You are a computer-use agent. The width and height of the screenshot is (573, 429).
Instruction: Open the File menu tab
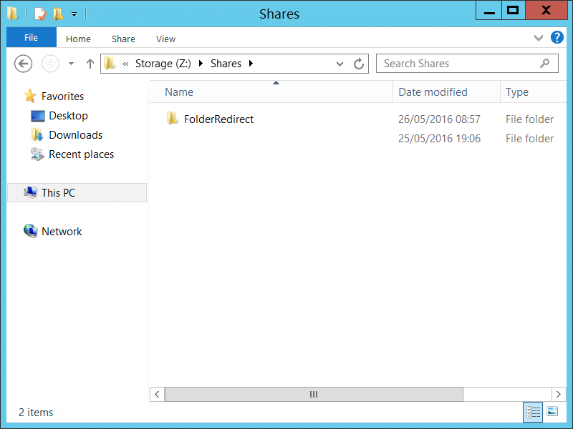pyautogui.click(x=31, y=37)
